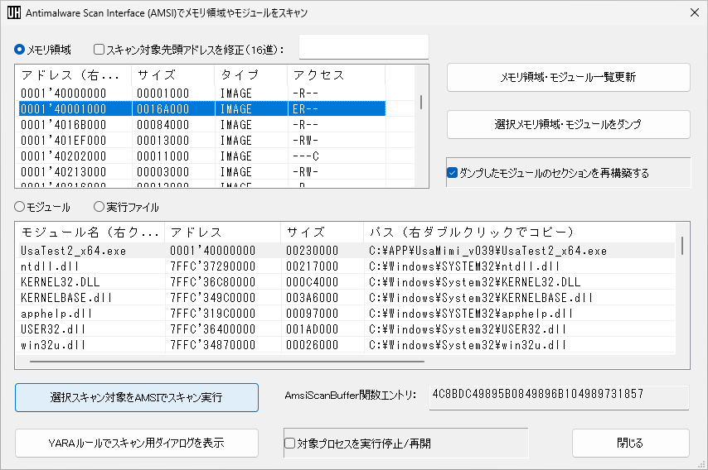The height and width of the screenshot is (470, 708).
Task: Sort memory list by アドレス column header
Action: 75,75
